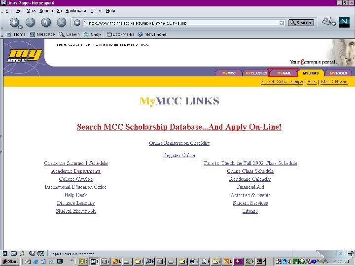355x266 pixels.
Task: Click the Internet Explorer quick launch icon
Action: (x=35, y=262)
